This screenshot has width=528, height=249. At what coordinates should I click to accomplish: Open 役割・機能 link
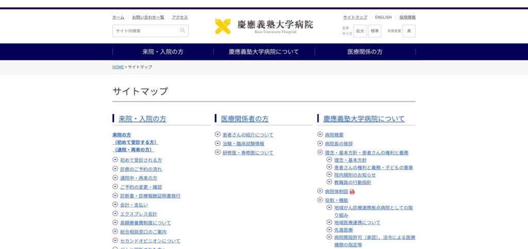336,200
